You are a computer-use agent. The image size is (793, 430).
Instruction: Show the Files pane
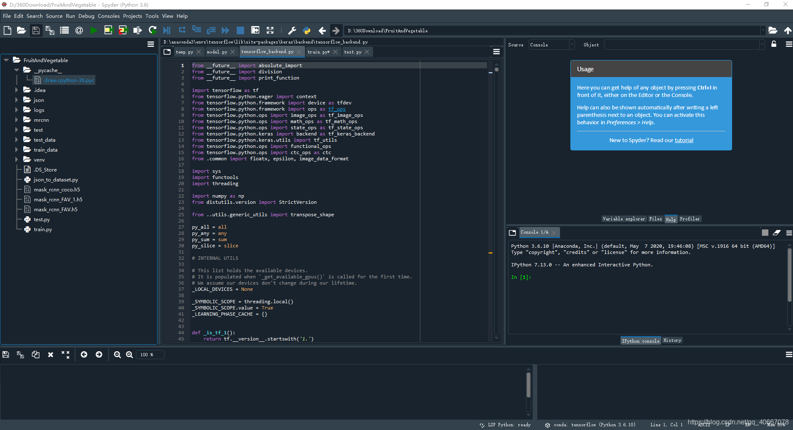click(655, 219)
